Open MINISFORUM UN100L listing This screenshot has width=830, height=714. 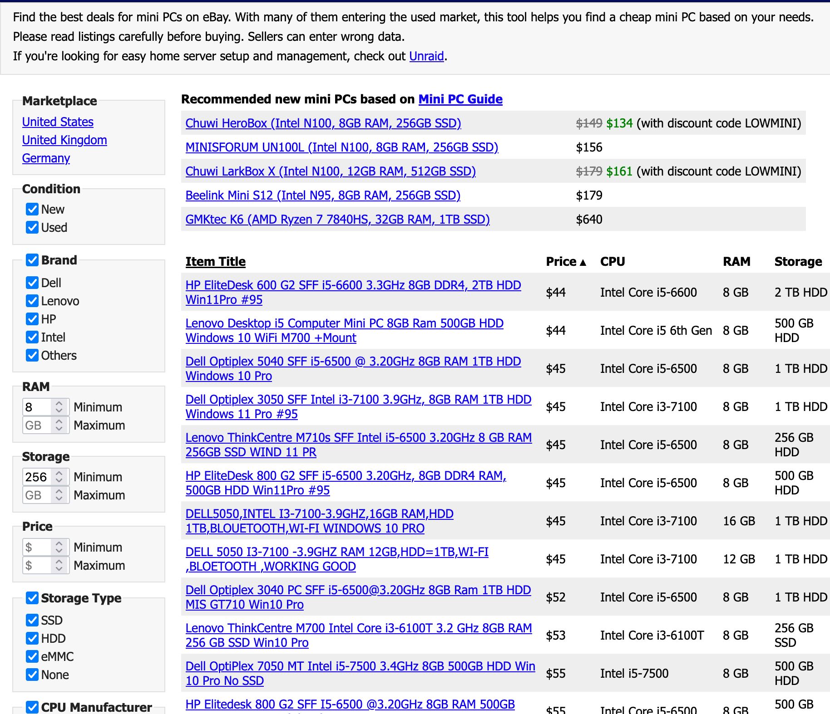coord(342,147)
